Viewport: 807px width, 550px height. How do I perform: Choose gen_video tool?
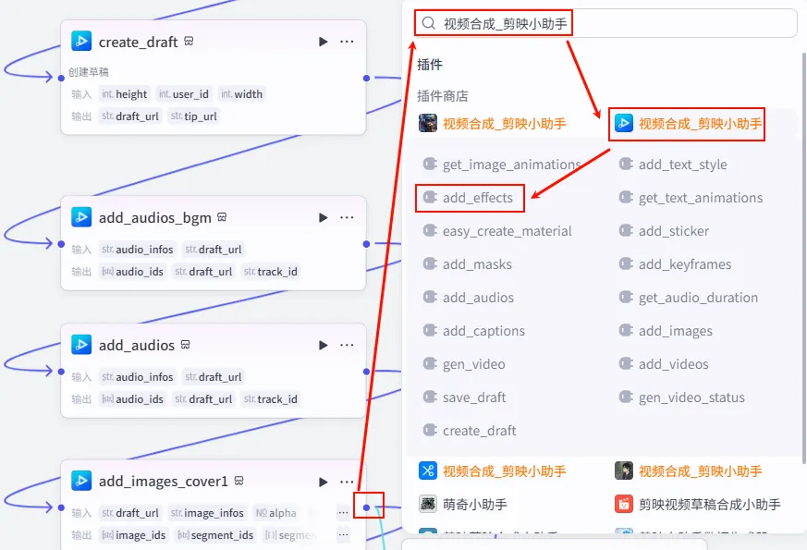[x=464, y=364]
